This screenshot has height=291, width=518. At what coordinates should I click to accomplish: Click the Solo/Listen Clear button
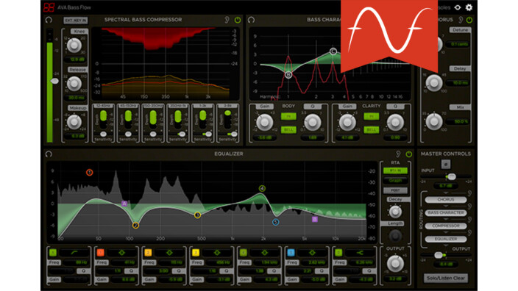pos(446,278)
